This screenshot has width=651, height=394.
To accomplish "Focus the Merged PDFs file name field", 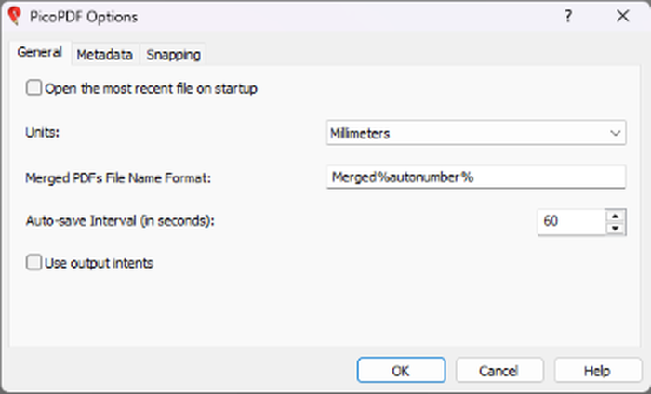I will (x=476, y=177).
